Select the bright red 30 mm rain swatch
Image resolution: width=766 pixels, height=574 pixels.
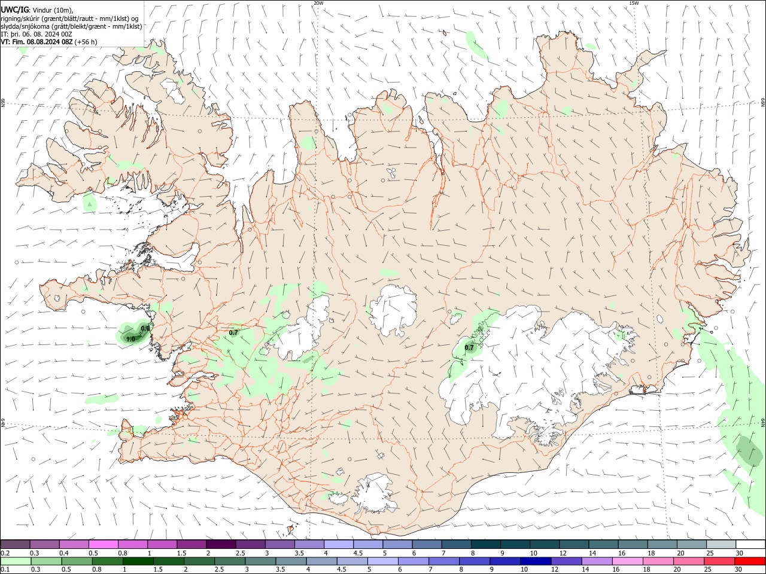[750, 561]
